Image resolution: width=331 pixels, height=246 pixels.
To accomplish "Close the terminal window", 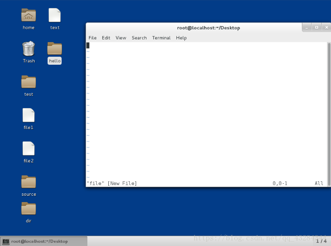I will (327, 27).
